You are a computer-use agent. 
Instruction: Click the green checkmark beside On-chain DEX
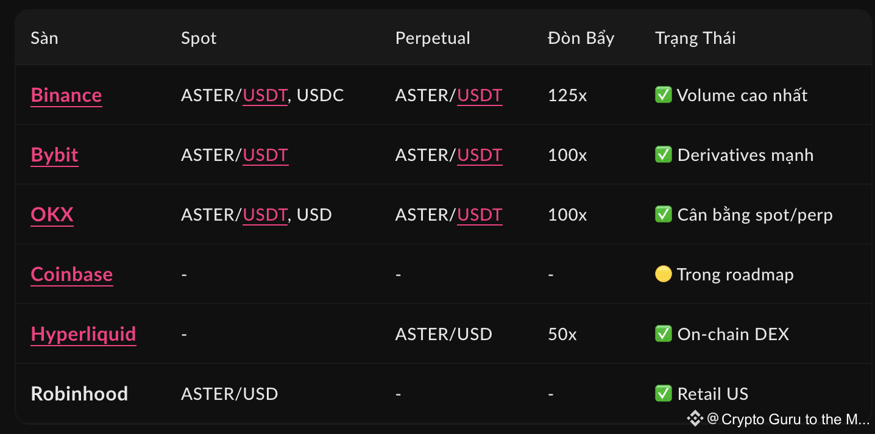pyautogui.click(x=663, y=334)
